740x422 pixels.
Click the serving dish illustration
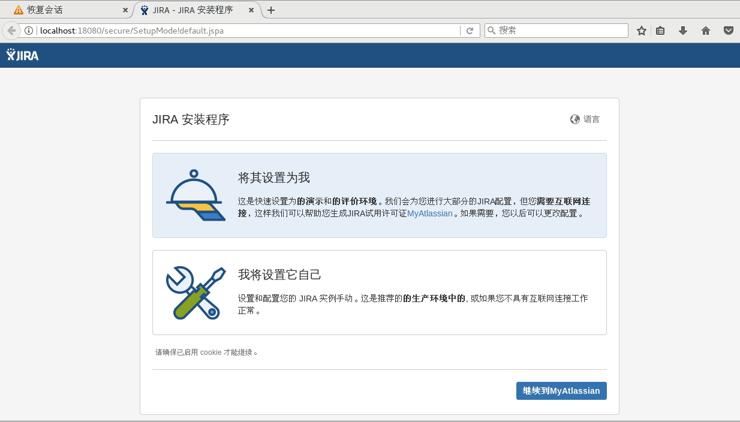pos(195,195)
